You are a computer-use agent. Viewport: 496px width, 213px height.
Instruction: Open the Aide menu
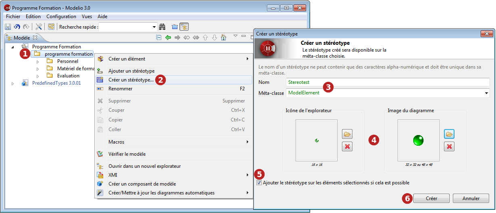102,17
